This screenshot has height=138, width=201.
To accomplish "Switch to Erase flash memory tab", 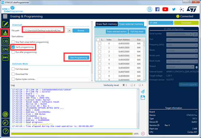I will [x=107, y=24].
